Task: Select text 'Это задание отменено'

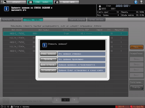Action: point(70,54)
